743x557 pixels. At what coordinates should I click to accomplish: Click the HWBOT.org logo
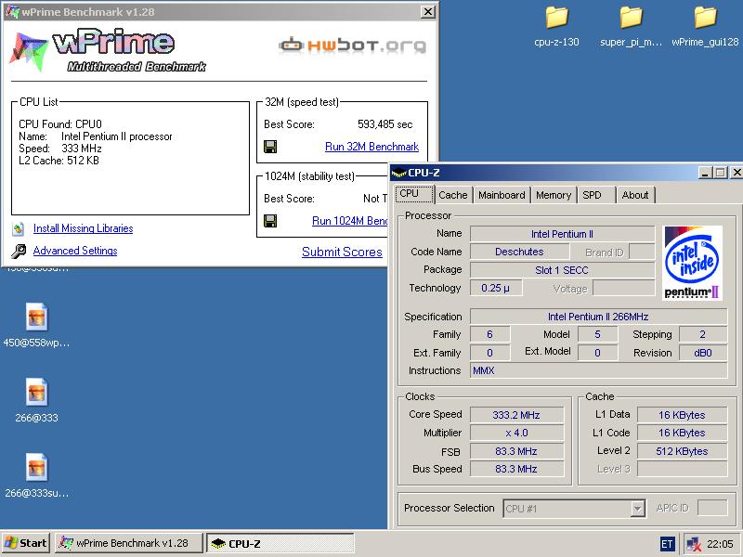(353, 45)
